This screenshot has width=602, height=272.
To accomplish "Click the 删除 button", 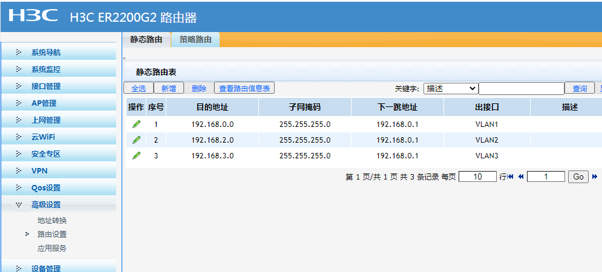I will click(199, 88).
